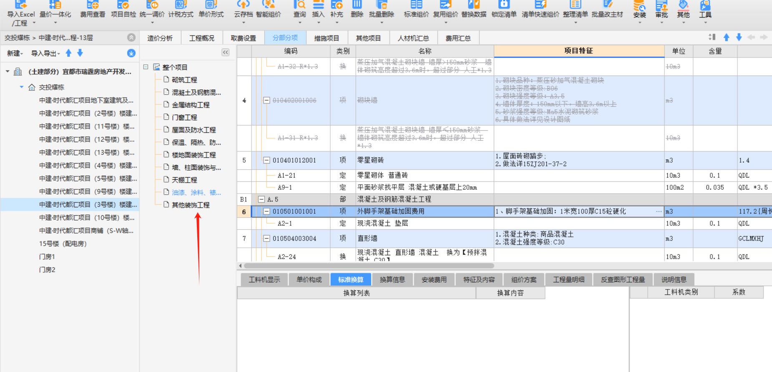Click the 智能组价 toolbar icon

(268, 5)
